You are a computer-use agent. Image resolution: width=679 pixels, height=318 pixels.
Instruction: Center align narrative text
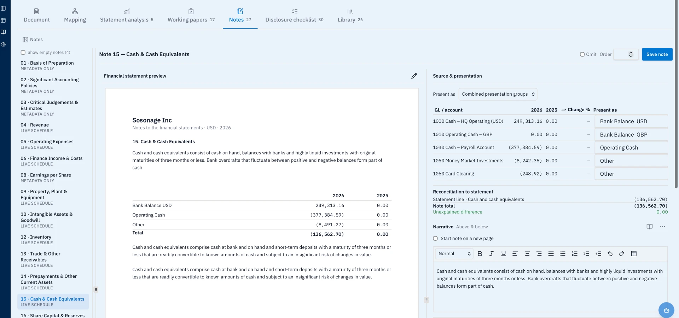pyautogui.click(x=527, y=254)
